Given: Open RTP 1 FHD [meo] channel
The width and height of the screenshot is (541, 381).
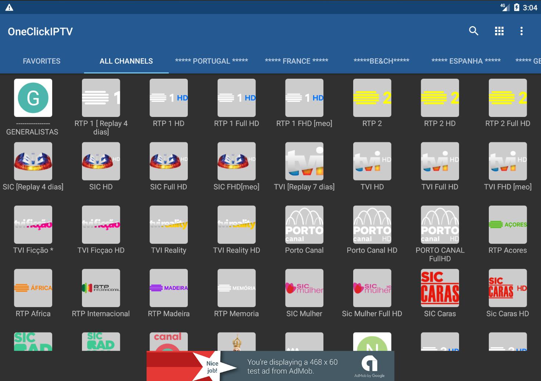Looking at the screenshot, I should [304, 98].
